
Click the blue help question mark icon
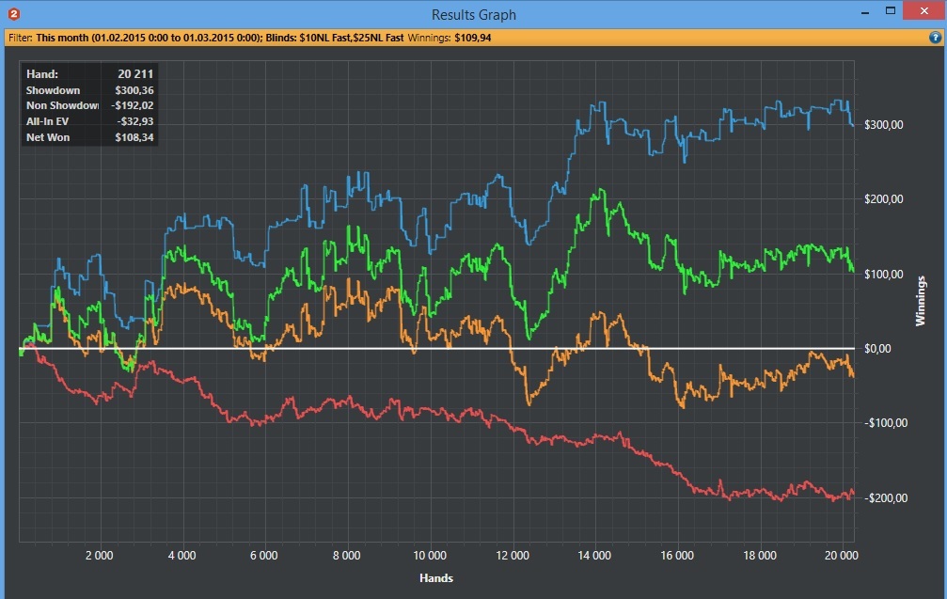[935, 38]
